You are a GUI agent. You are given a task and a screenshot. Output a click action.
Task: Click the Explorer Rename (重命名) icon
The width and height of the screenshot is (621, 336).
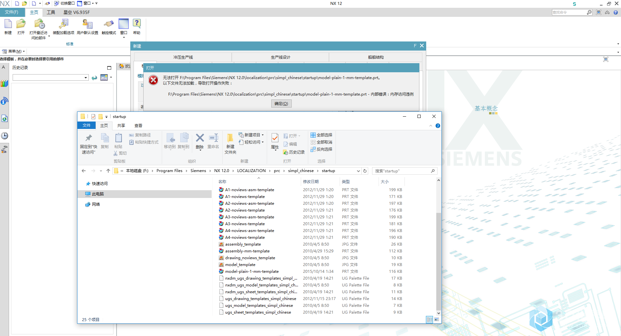coord(213,138)
